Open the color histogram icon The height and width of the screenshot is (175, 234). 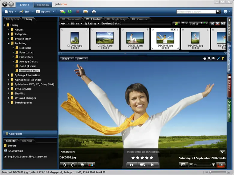[x=91, y=165]
